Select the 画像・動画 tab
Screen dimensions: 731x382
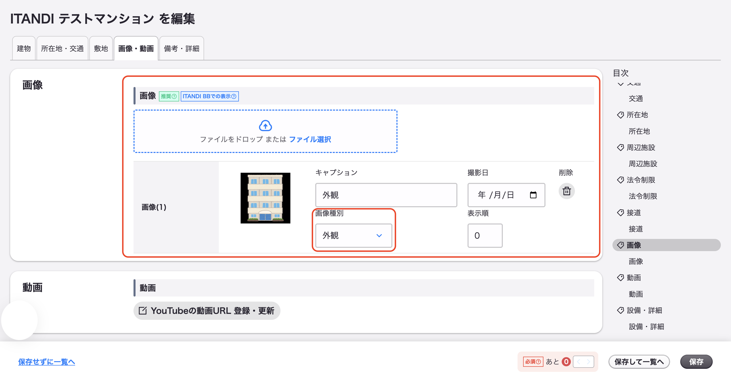click(136, 48)
